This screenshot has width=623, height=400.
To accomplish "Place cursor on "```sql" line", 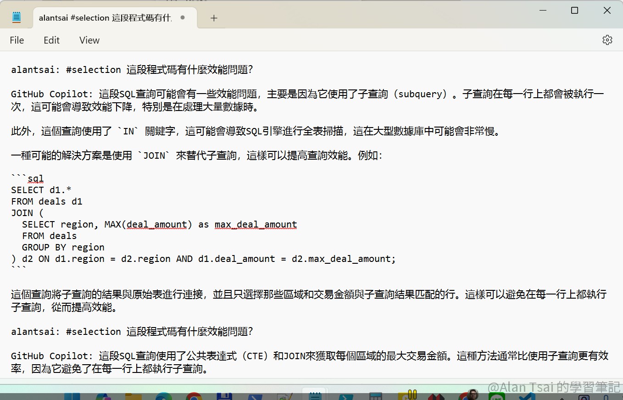I will tap(28, 178).
